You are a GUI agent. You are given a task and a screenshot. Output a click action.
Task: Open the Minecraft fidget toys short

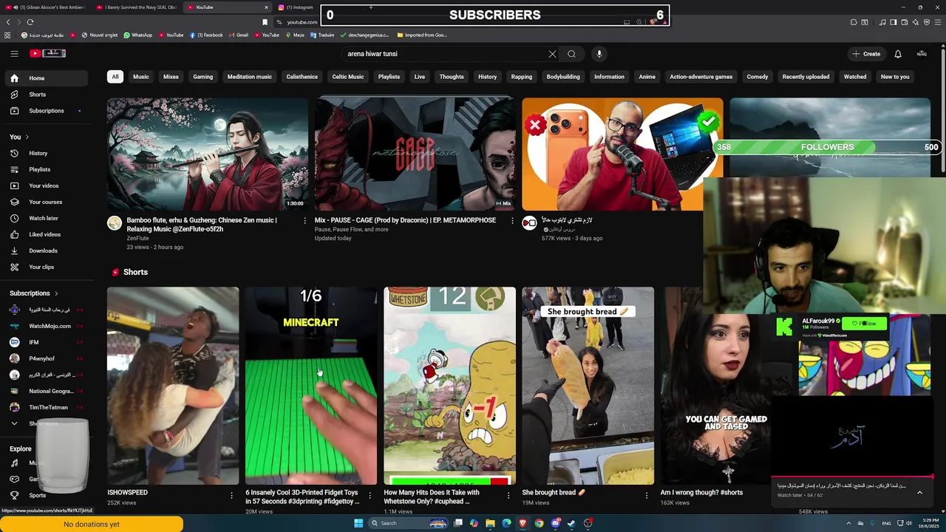coord(311,386)
